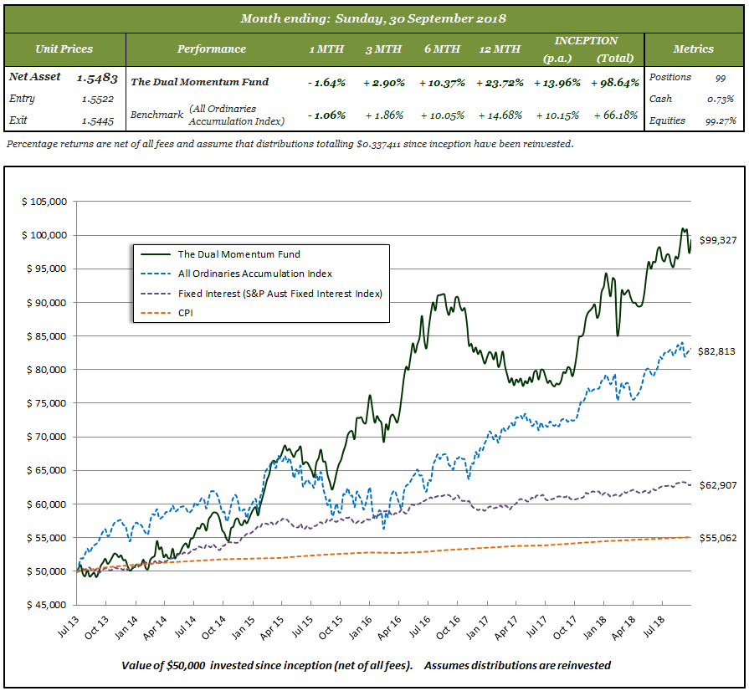Image resolution: width=749 pixels, height=691 pixels.
Task: Select the Unit Prices header cell
Action: tap(64, 49)
